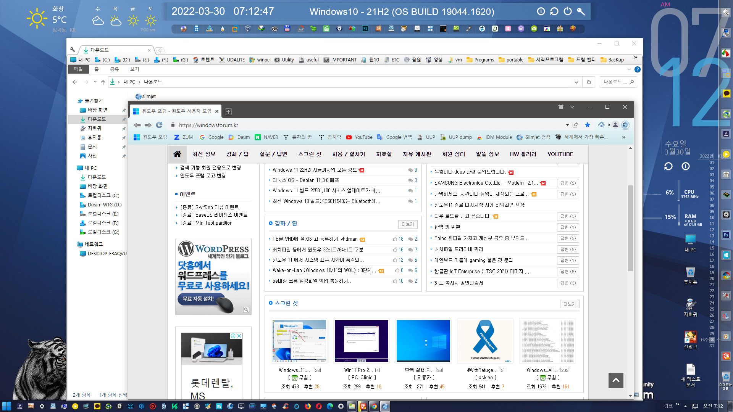Open the browser profile avatar icon
The width and height of the screenshot is (733, 412).
click(615, 125)
